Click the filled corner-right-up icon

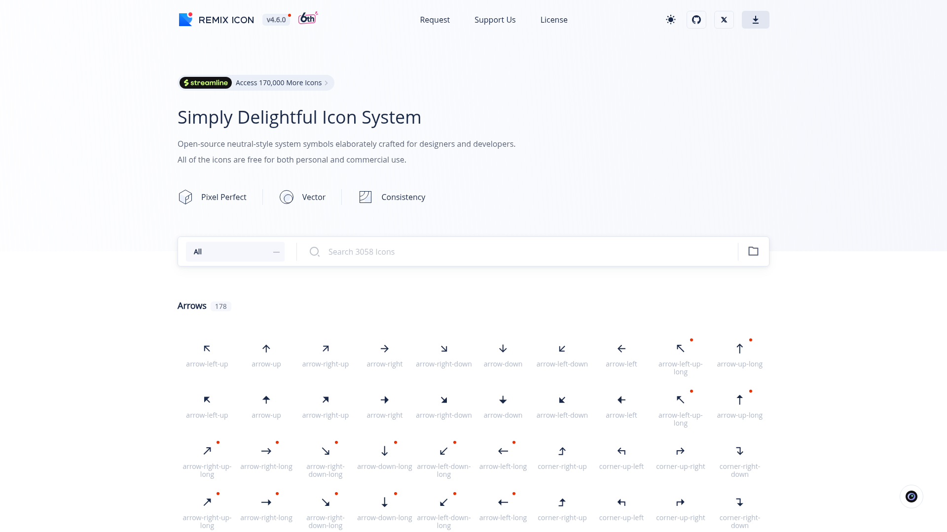point(562,502)
